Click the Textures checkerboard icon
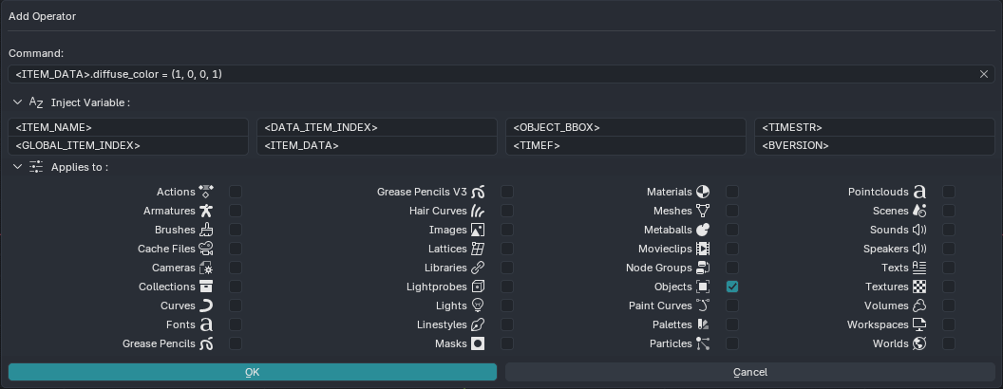Viewport: 1003px width, 389px height. point(919,287)
